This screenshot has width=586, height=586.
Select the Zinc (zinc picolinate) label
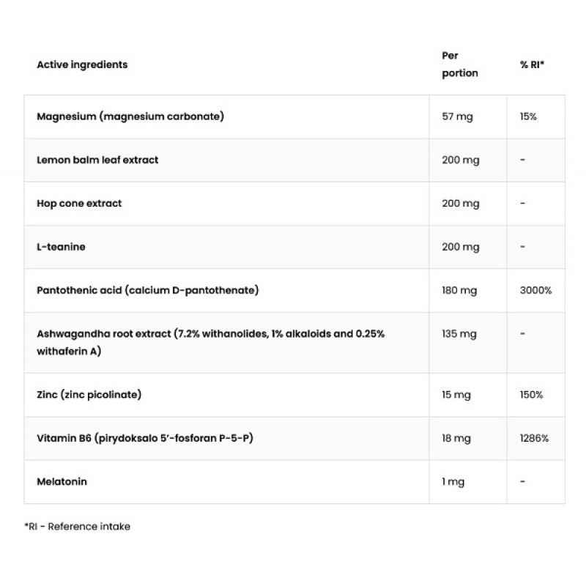[x=89, y=395]
